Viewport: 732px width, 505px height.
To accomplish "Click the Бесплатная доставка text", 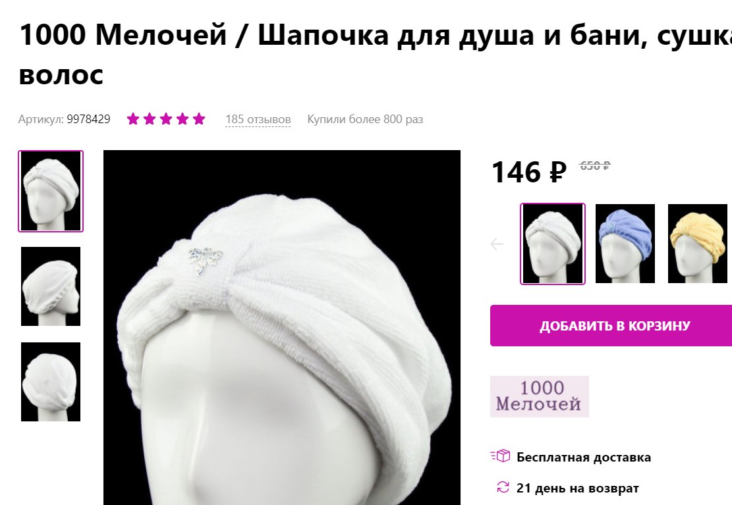I will coord(584,457).
